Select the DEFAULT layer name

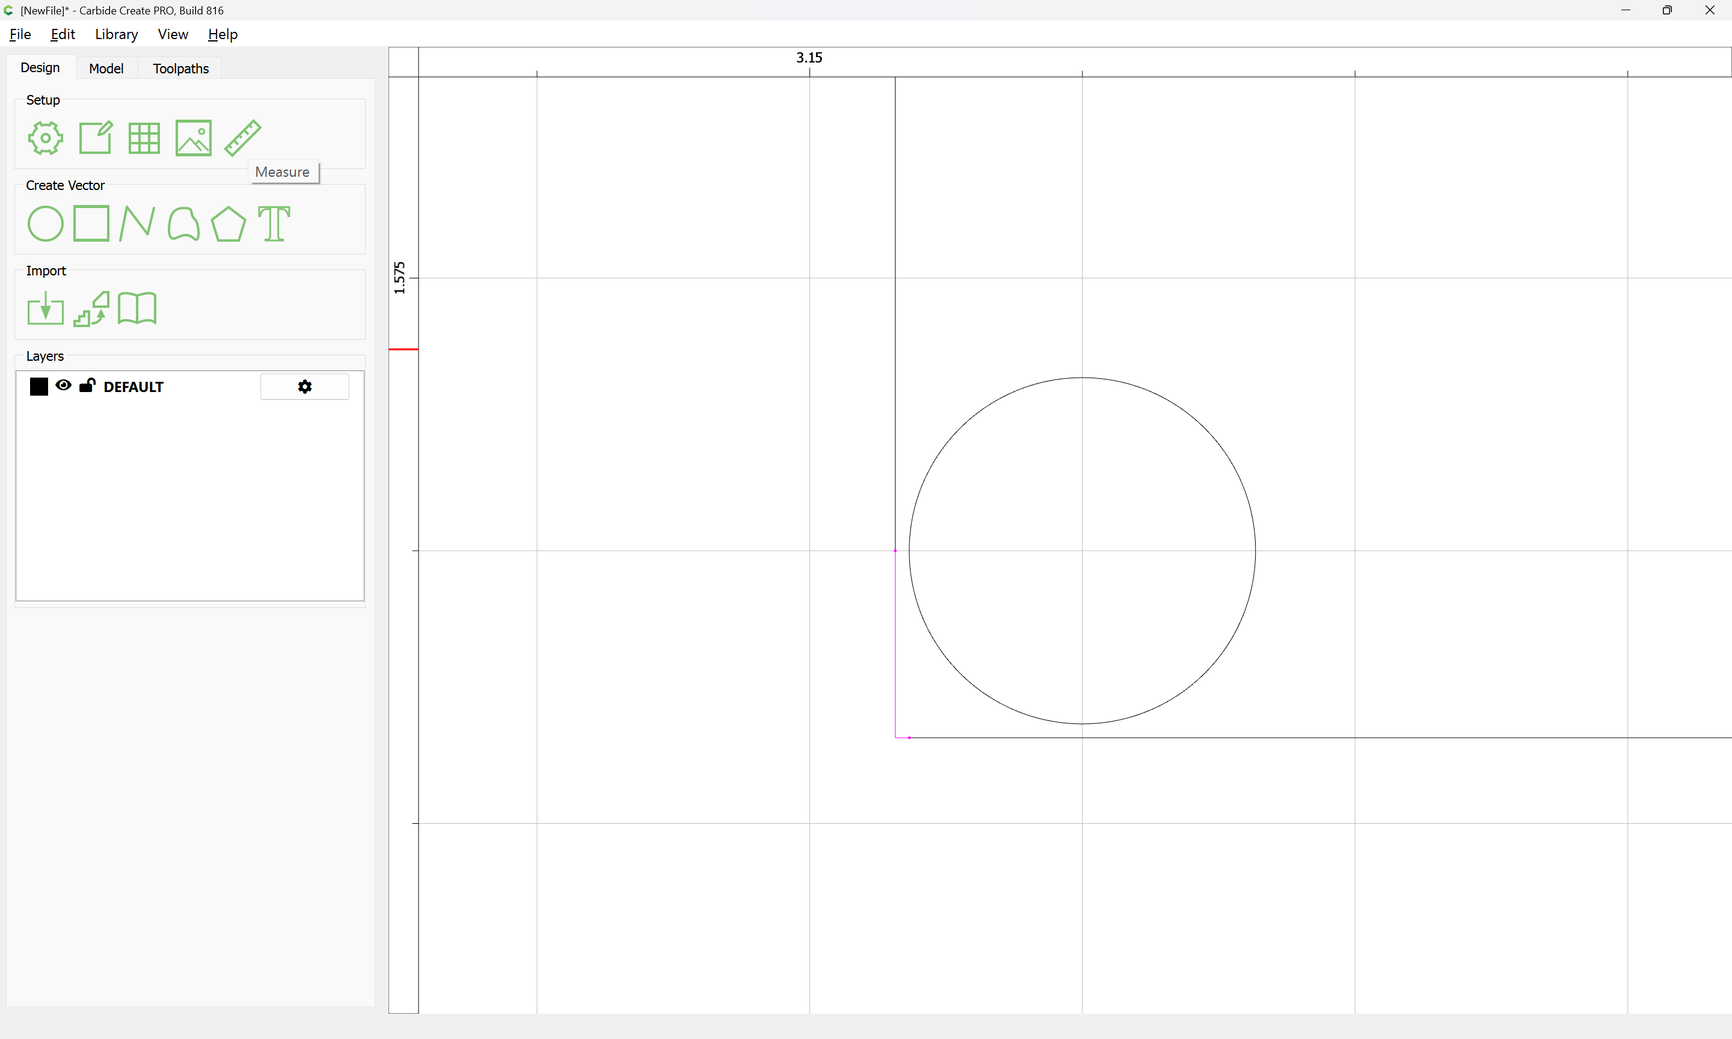(x=133, y=387)
